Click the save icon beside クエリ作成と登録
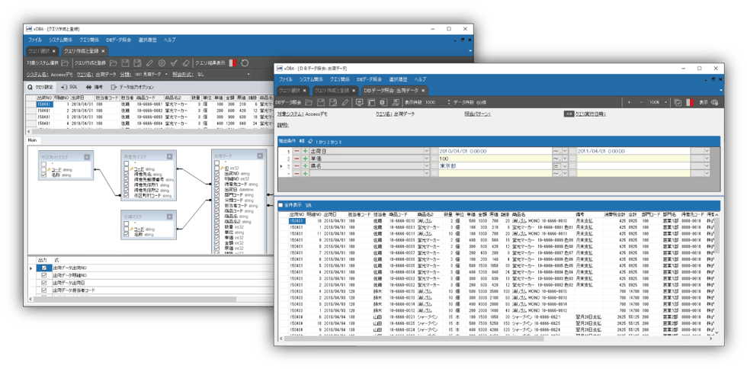 pos(125,63)
